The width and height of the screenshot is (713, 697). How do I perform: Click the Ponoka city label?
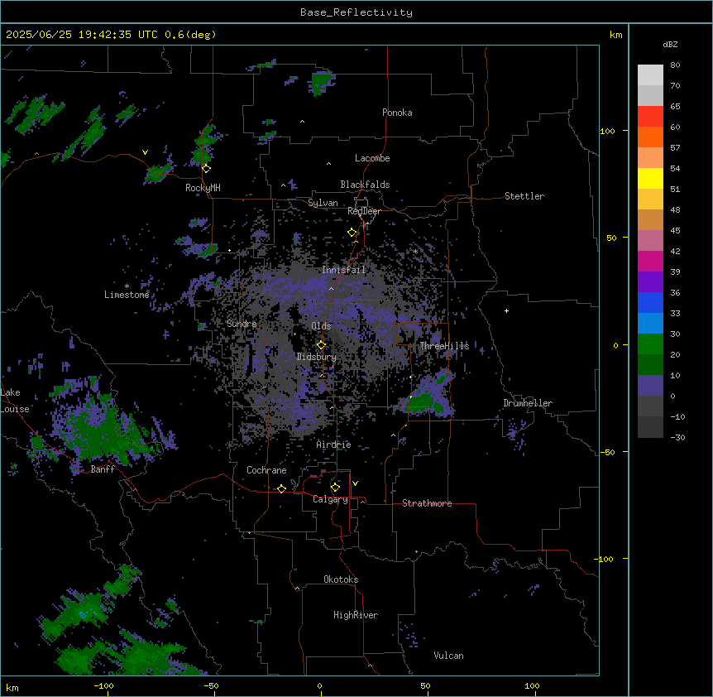point(397,113)
